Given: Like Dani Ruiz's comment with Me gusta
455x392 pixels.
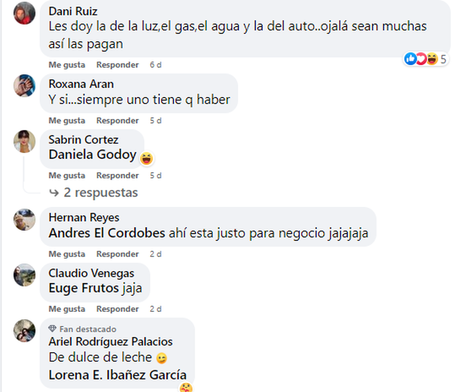Looking at the screenshot, I should click(67, 65).
